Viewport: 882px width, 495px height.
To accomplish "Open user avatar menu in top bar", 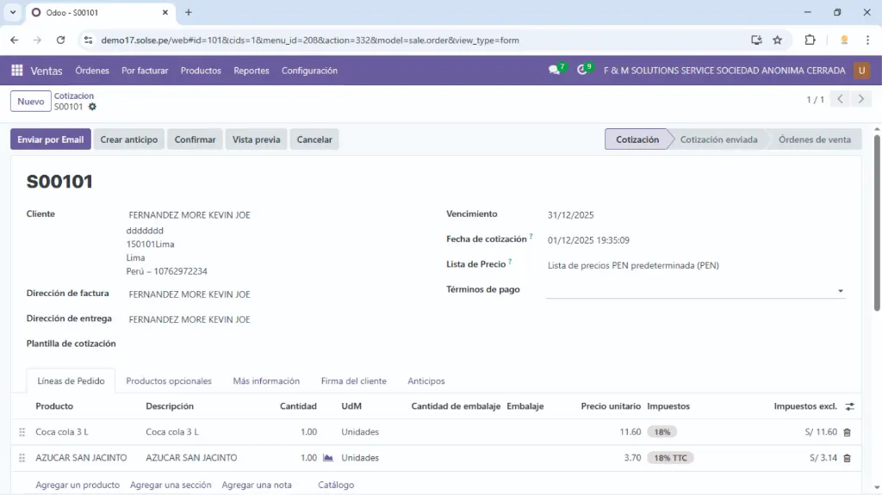I will tap(861, 71).
